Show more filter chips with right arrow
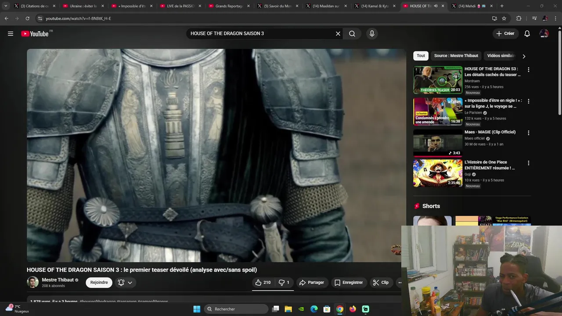The height and width of the screenshot is (316, 562). tap(524, 56)
